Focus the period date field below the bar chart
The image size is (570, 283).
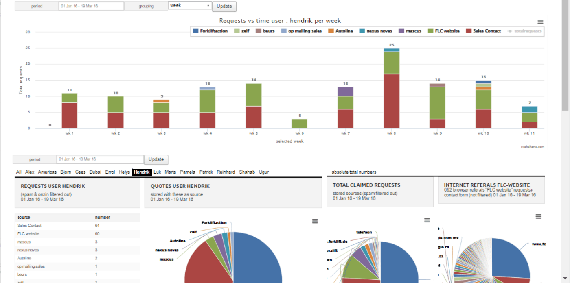tap(100, 159)
